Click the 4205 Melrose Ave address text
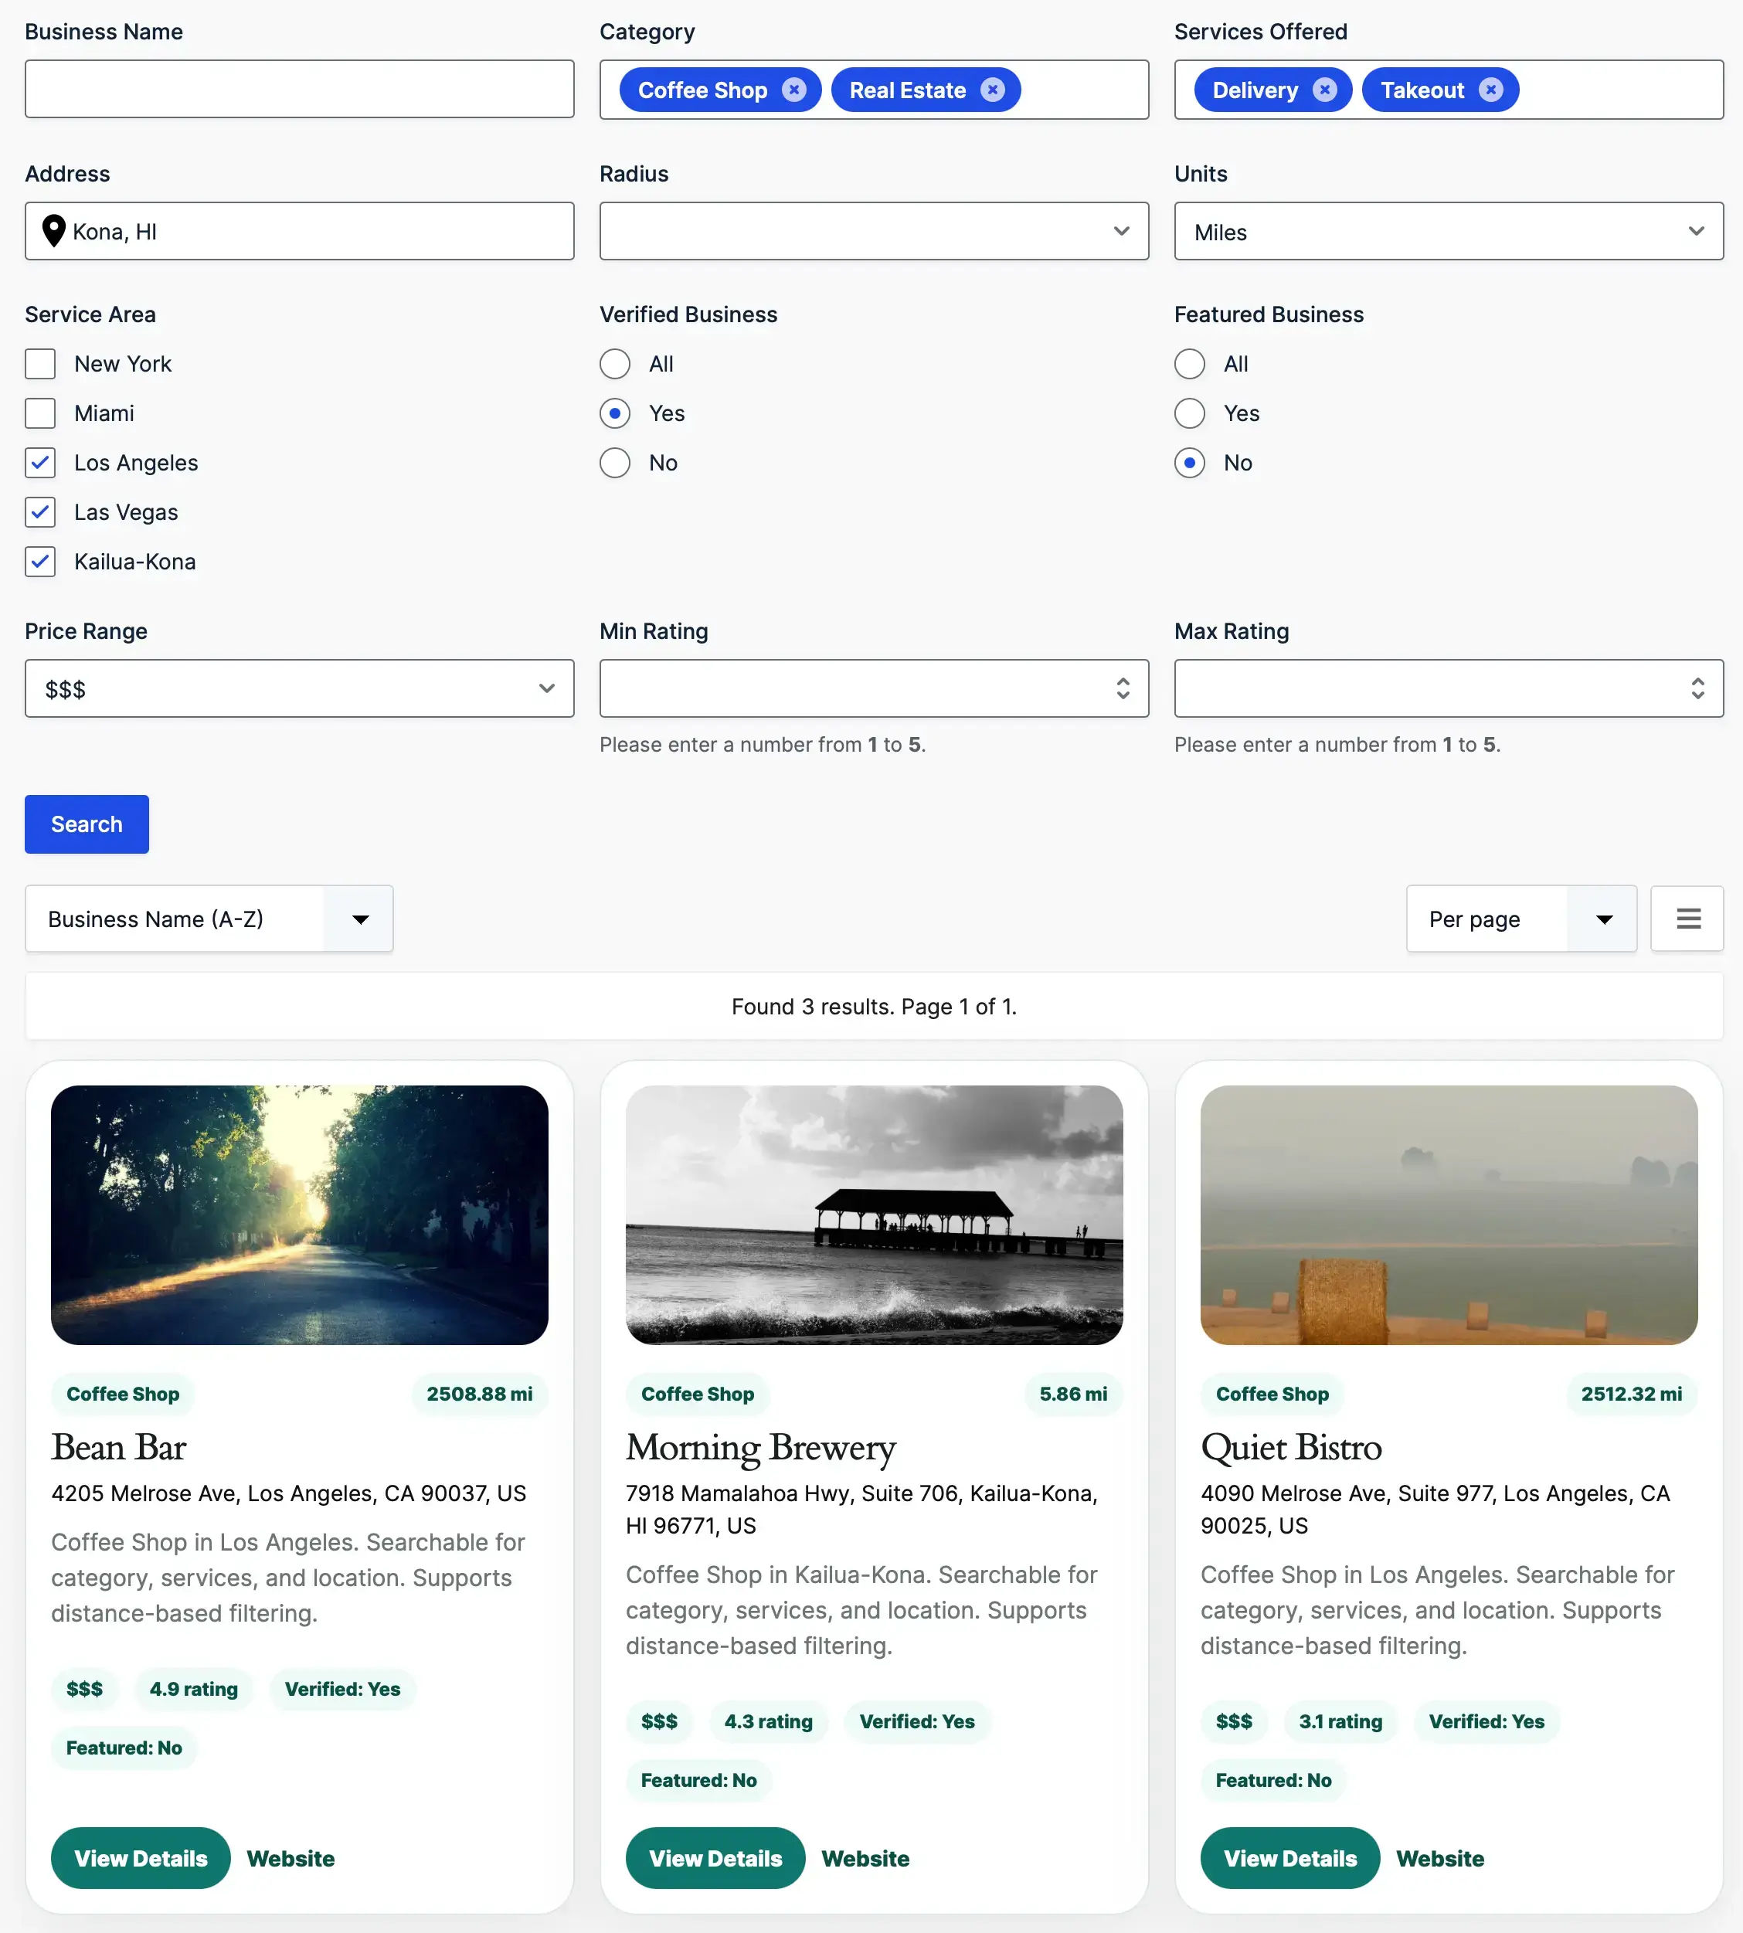The width and height of the screenshot is (1743, 1933). [288, 1493]
